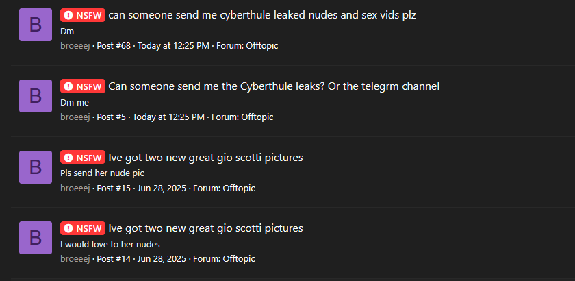Open the thread title of the Post #68 result

point(262,16)
